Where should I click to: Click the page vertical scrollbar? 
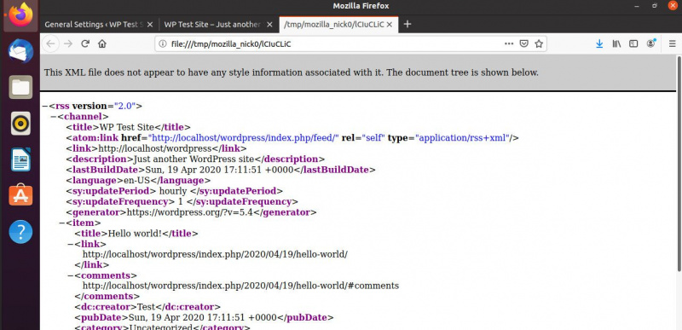point(679,164)
